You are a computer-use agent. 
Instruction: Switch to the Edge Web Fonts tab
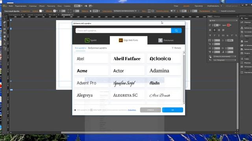click(128, 40)
